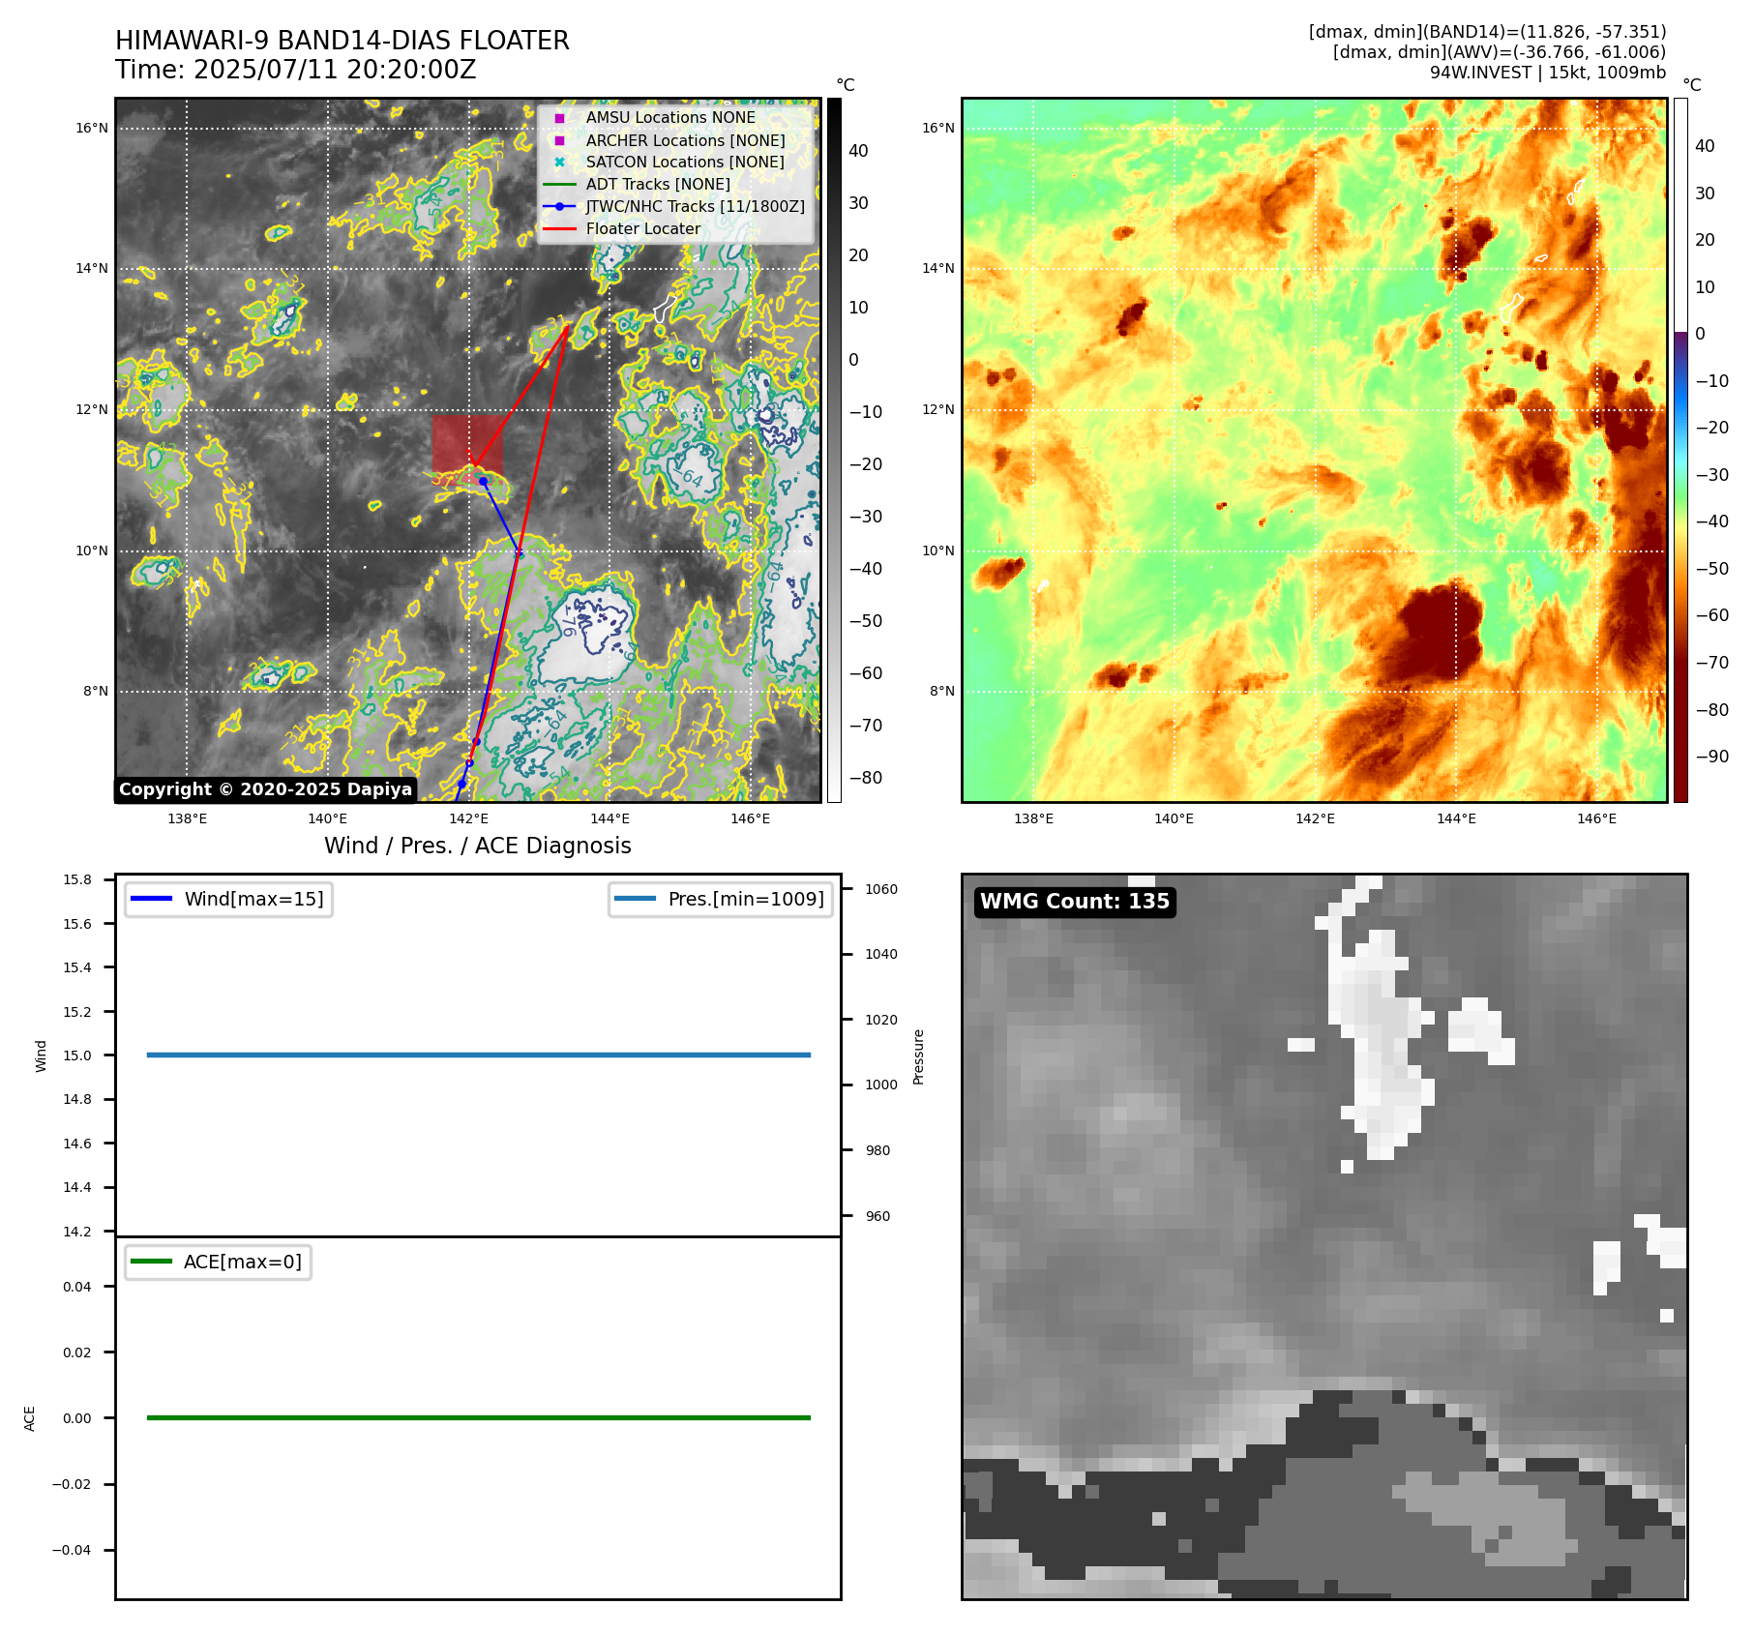Click the green ACE line at 0.00
Viewport: 1754px width, 1635px height.
click(x=479, y=1418)
